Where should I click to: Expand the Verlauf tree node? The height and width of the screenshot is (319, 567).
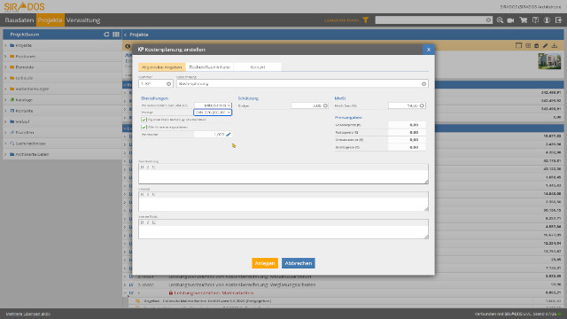pos(5,121)
